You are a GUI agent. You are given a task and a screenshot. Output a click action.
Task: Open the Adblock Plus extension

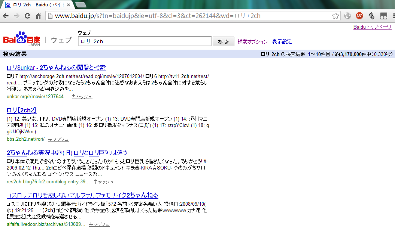359,16
